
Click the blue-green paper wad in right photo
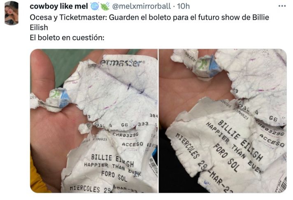207,66
